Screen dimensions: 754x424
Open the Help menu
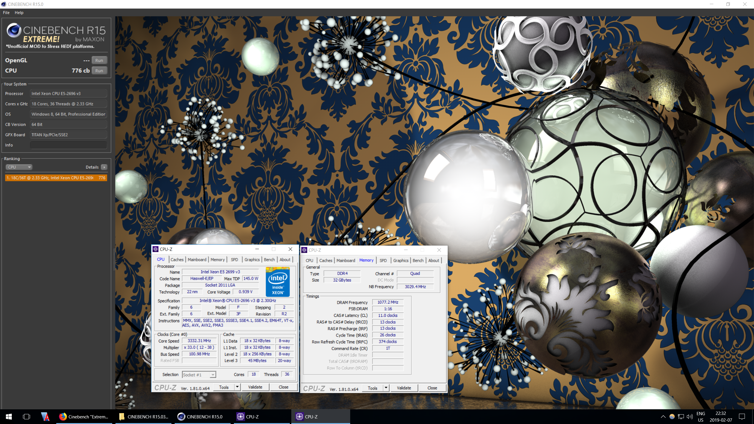[19, 13]
